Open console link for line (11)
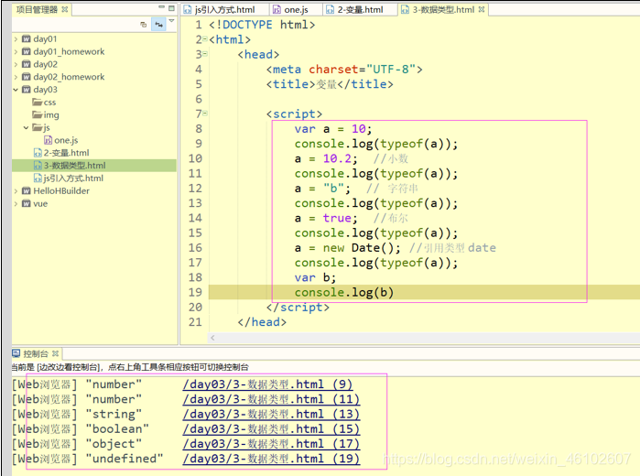 271,399
